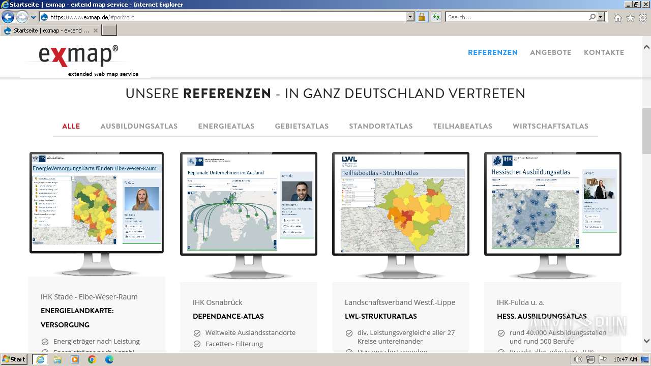Open a new blank tab

coord(109,30)
